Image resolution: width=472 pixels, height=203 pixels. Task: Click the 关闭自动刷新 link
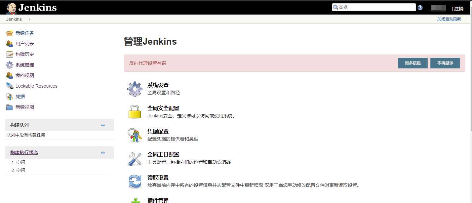pos(449,19)
